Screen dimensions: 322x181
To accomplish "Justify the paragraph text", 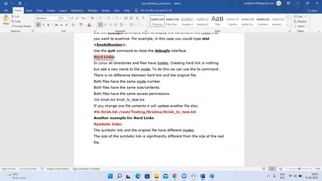I will [x=115, y=25].
